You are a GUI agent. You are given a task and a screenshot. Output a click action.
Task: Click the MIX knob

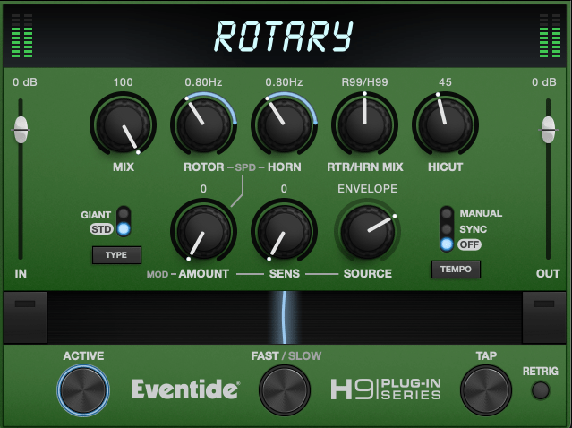(123, 126)
